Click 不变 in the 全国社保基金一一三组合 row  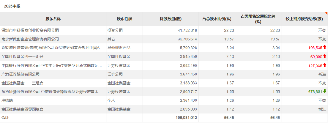[322, 83]
